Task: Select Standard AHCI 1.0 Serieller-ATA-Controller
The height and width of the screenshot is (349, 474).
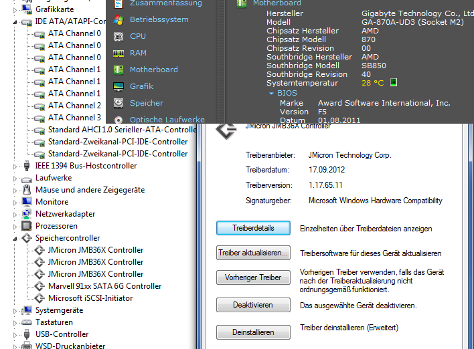Action: tap(122, 130)
